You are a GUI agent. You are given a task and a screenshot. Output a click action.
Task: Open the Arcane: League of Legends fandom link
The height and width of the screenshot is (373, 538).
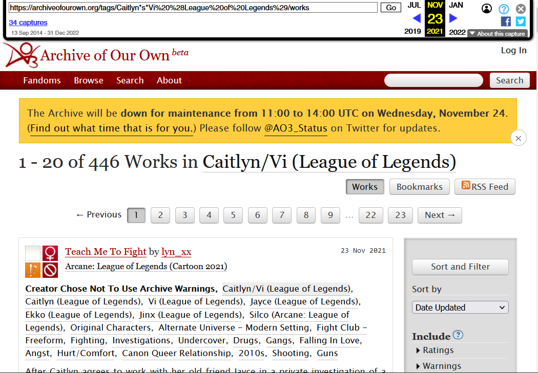[146, 267]
